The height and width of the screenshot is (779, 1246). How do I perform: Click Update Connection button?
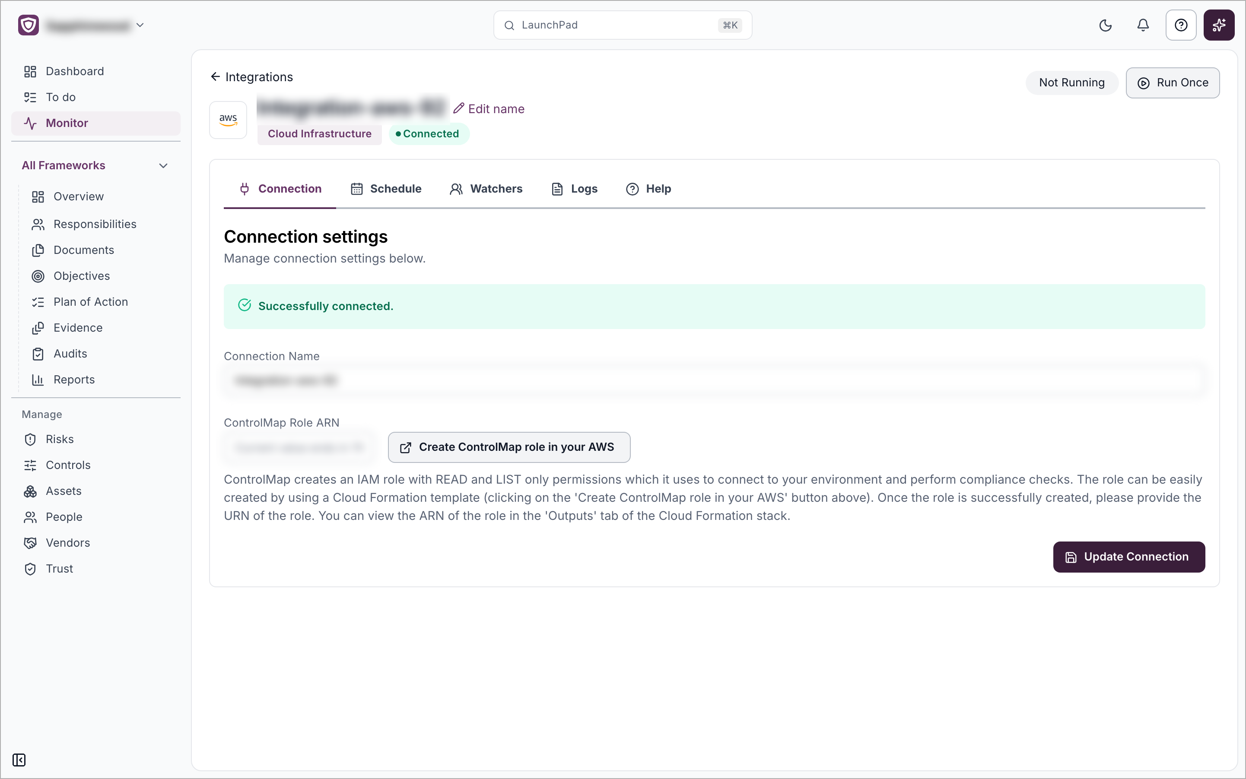1128,557
